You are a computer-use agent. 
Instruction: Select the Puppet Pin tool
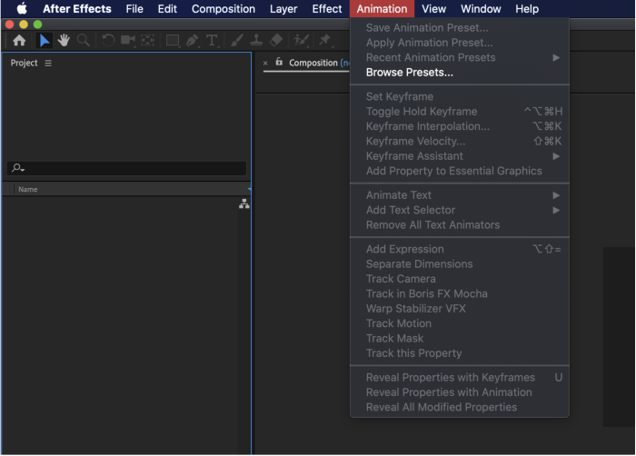(324, 40)
